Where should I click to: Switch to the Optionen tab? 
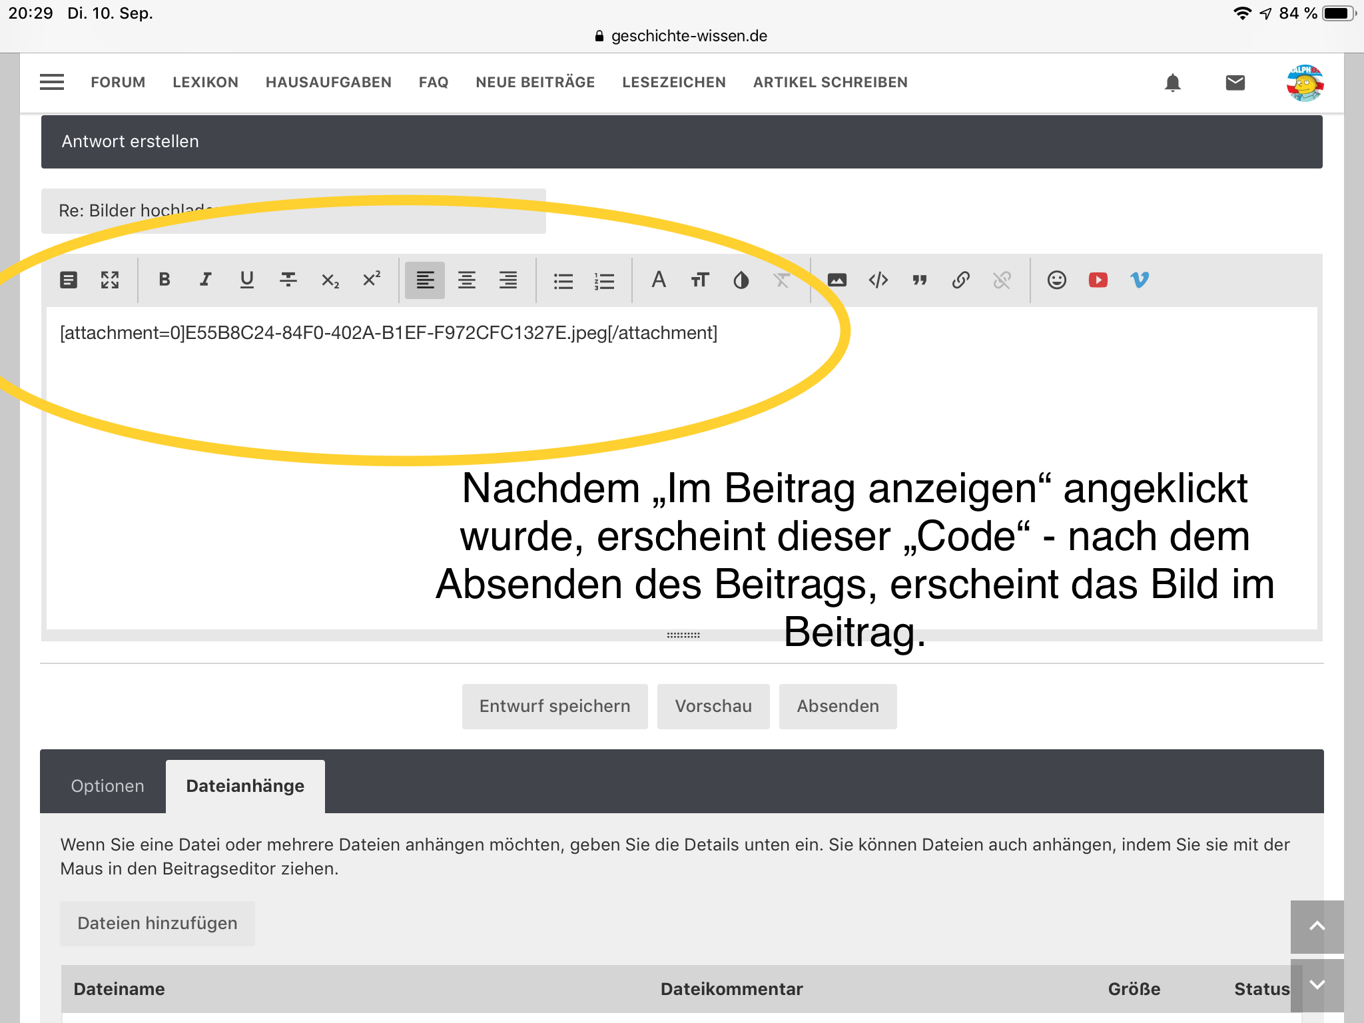(107, 786)
